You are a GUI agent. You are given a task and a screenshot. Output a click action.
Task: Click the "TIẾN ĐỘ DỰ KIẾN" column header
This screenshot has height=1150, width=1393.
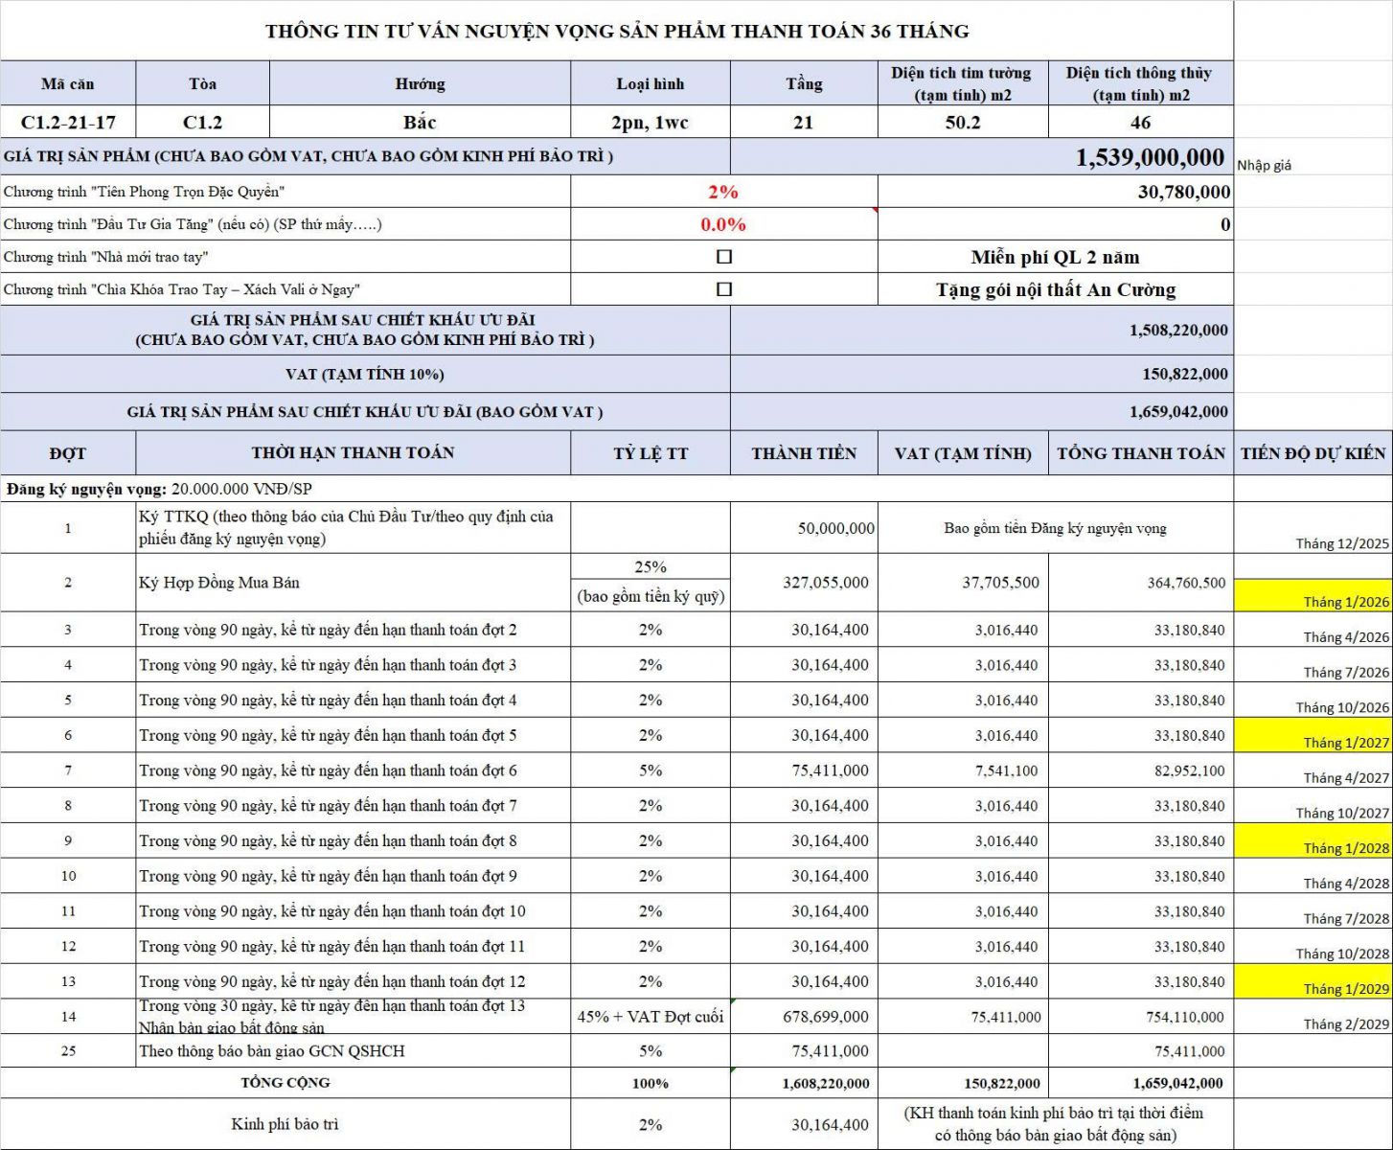(1313, 453)
